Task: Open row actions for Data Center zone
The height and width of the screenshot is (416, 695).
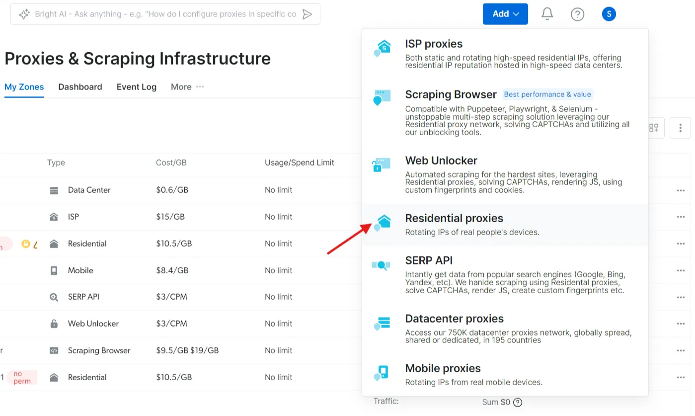Action: point(680,190)
